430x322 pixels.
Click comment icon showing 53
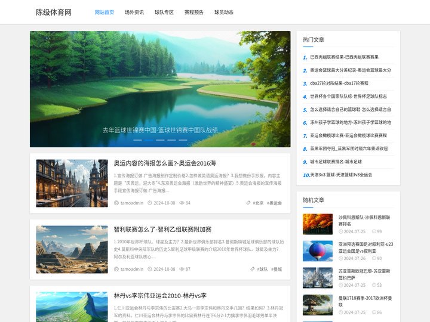click(x=374, y=285)
